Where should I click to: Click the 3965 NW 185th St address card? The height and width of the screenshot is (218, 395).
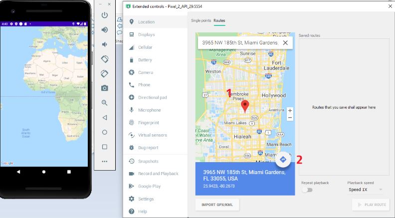(245, 179)
